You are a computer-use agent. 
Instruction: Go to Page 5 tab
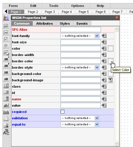(84, 12)
